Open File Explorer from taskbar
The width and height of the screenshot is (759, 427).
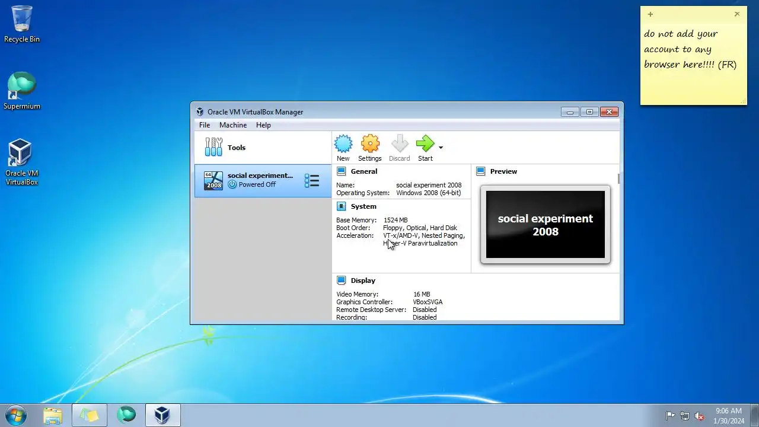[53, 415]
